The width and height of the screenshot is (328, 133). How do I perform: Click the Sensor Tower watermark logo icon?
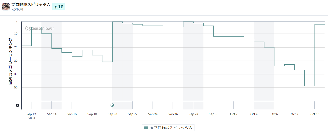click(x=28, y=28)
